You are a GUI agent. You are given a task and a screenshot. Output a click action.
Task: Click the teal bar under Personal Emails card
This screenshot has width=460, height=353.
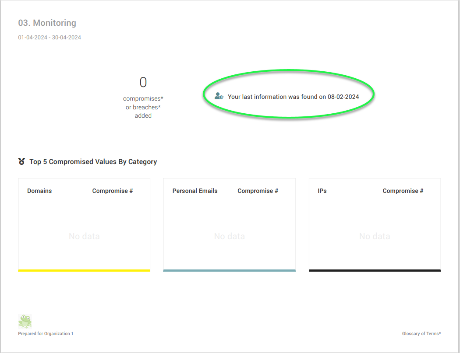[x=229, y=270]
